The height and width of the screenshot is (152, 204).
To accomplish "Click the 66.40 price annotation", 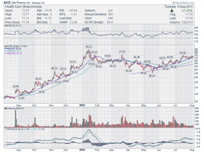I will (x=137, y=57).
